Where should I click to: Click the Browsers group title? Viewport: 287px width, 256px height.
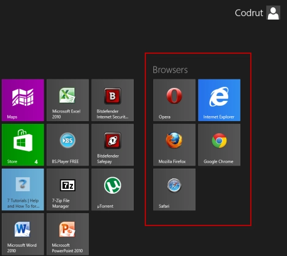click(x=170, y=70)
